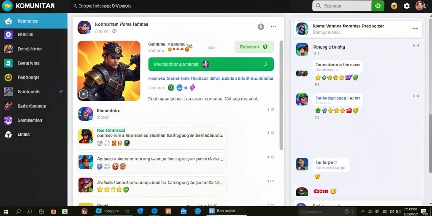Click the wide green action bar
Viewport: 432px width, 216px height.
[211, 64]
